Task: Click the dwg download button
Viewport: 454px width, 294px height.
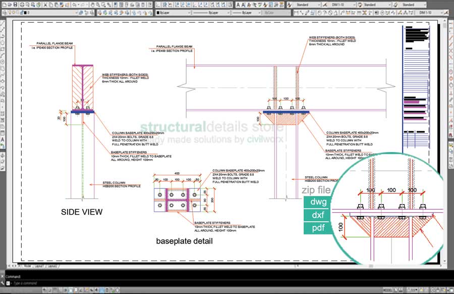Action: point(317,202)
